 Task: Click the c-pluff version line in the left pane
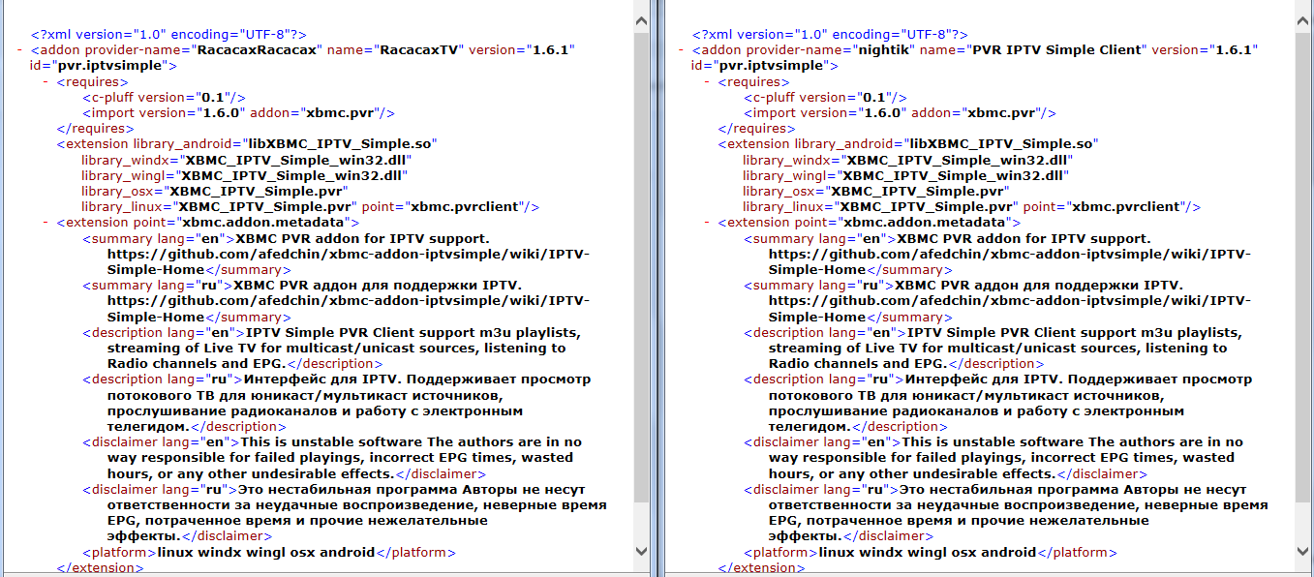tap(164, 98)
